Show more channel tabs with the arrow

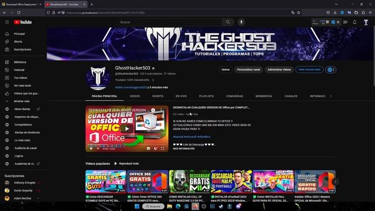pos(330,96)
